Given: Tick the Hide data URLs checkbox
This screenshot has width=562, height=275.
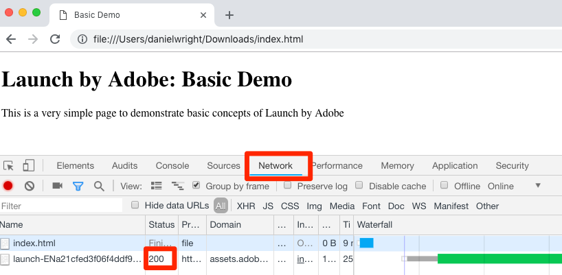Looking at the screenshot, I should click(x=135, y=205).
